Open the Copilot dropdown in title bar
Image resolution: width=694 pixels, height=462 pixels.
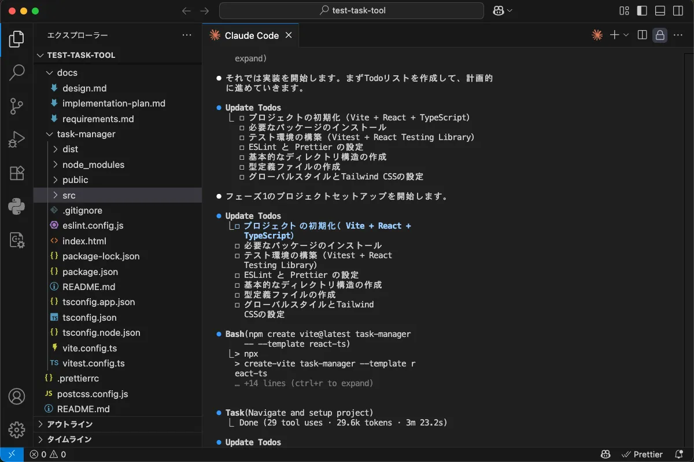503,10
